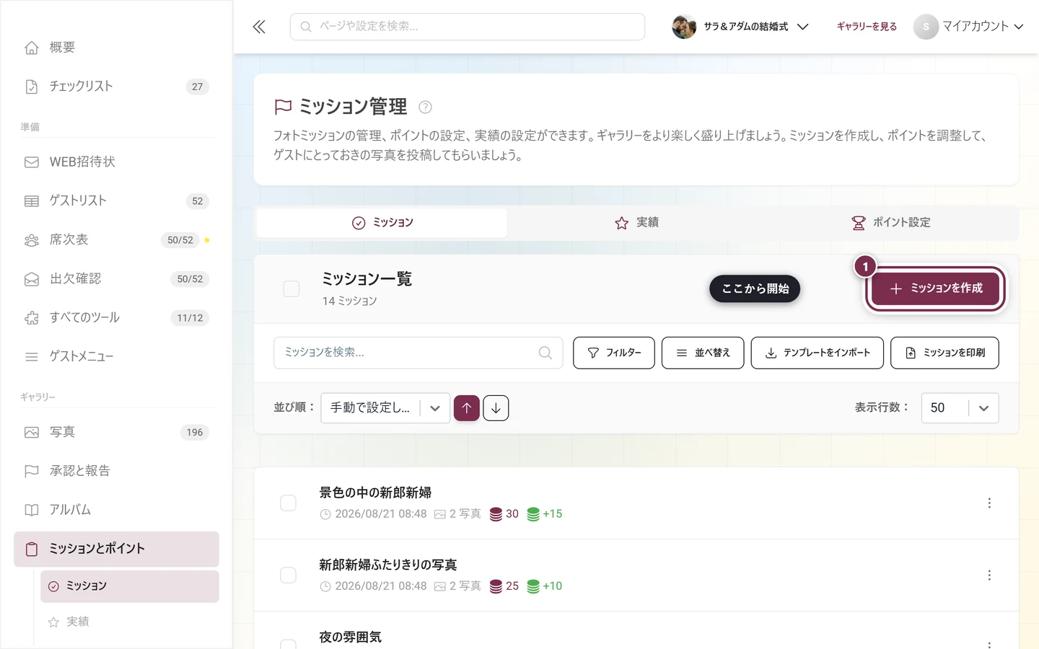This screenshot has height=649, width=1039.
Task: Open チェックリスト in sidebar
Action: point(116,87)
